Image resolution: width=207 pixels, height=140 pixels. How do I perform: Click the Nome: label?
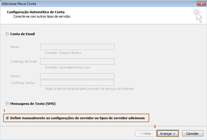[x=15, y=47]
